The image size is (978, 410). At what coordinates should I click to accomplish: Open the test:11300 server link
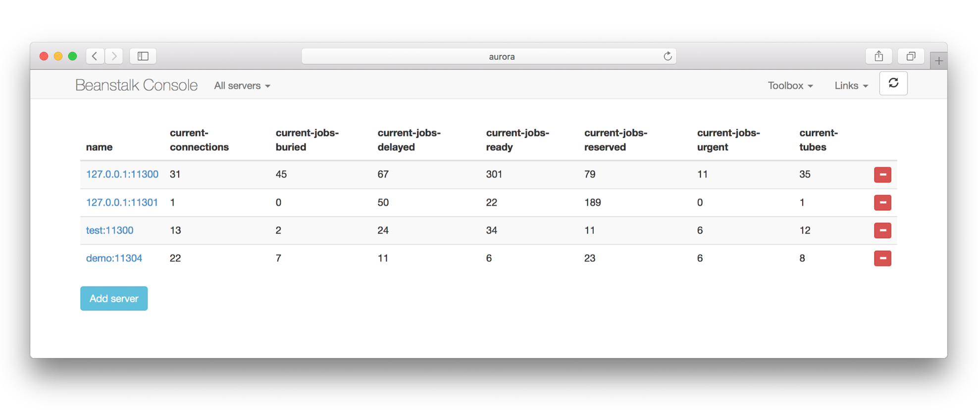109,230
